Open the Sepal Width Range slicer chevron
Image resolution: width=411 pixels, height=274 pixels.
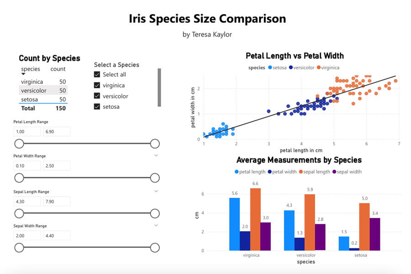[x=156, y=225]
